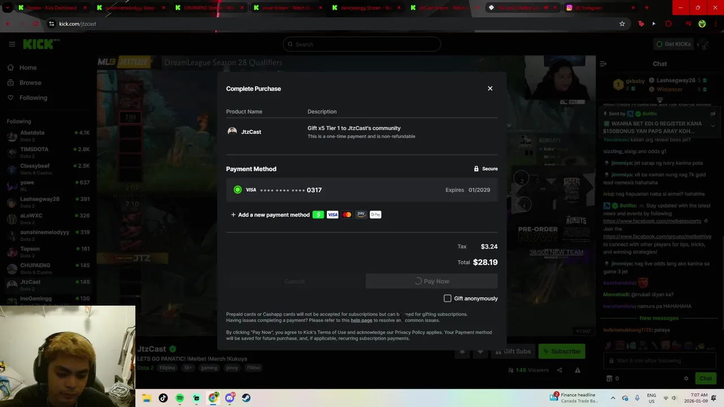Choose the Mastercard payment icon

(347, 215)
